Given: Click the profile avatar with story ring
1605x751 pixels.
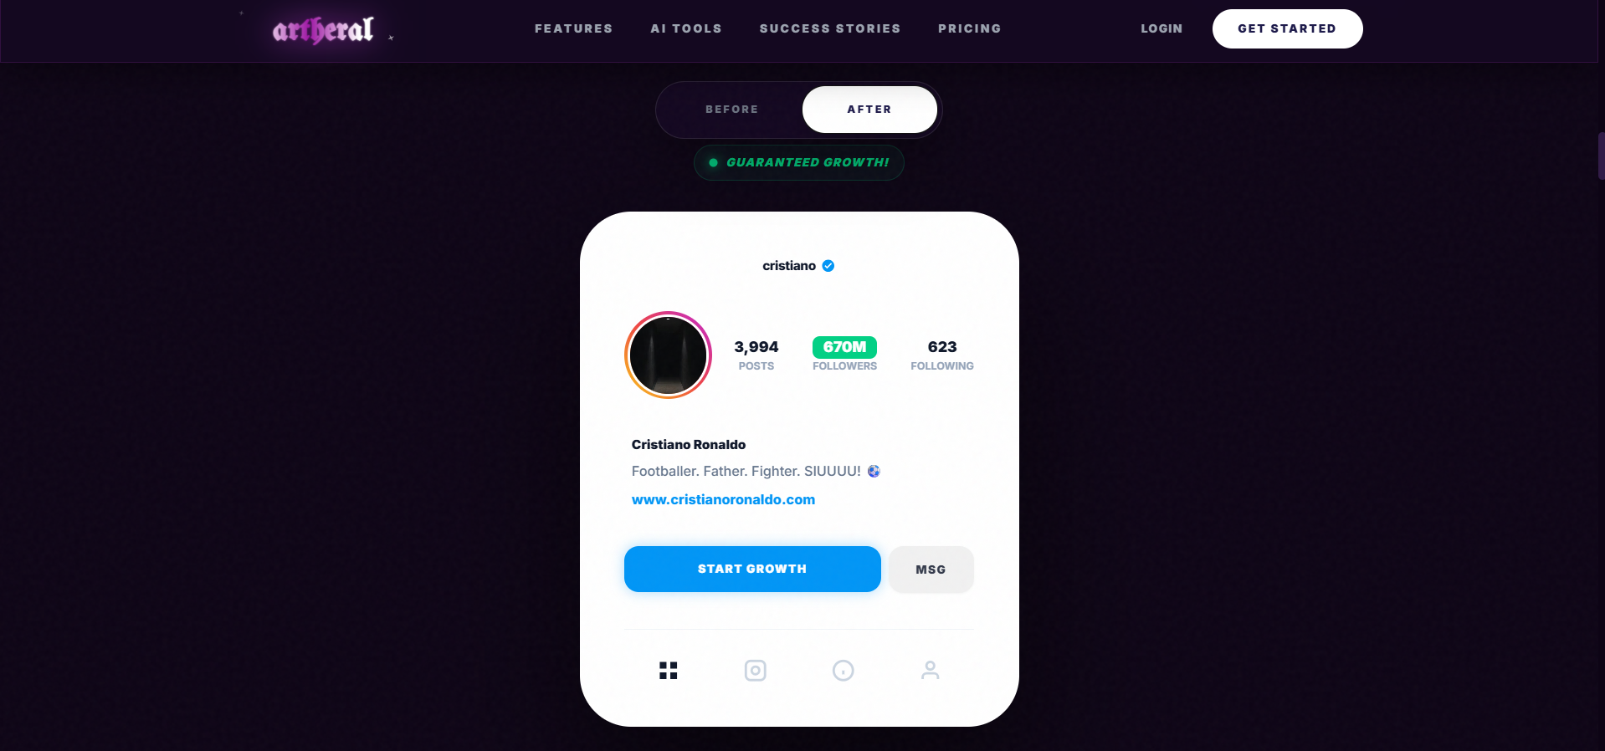Looking at the screenshot, I should [x=668, y=355].
